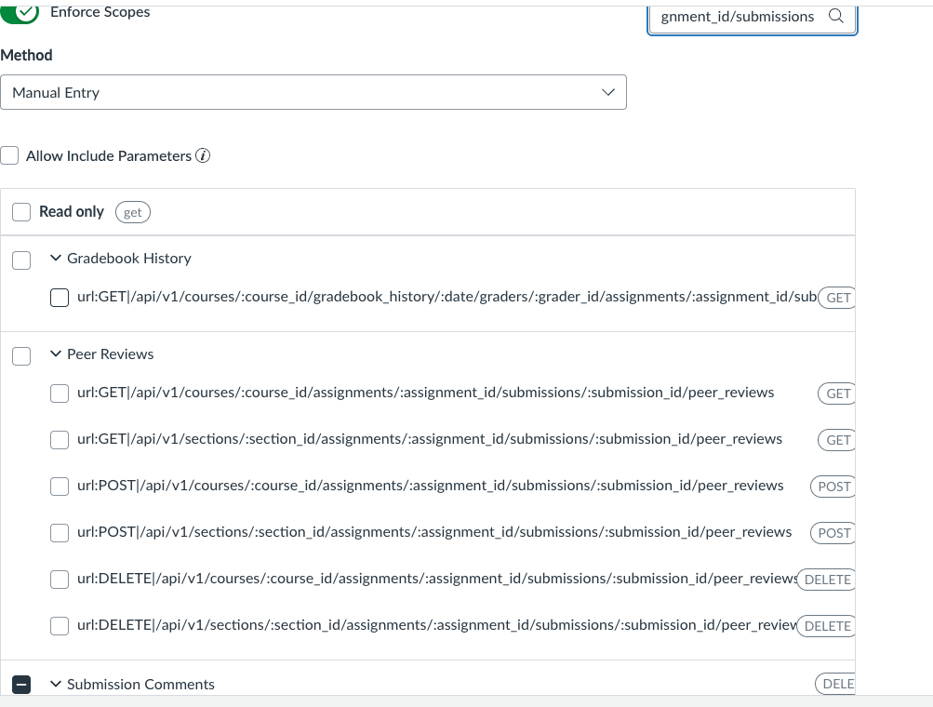Toggle the Enforce Scopes switch
The image size is (933, 707).
(x=20, y=14)
